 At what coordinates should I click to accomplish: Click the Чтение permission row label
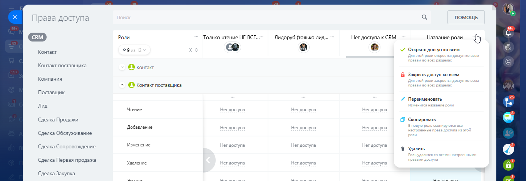point(134,110)
